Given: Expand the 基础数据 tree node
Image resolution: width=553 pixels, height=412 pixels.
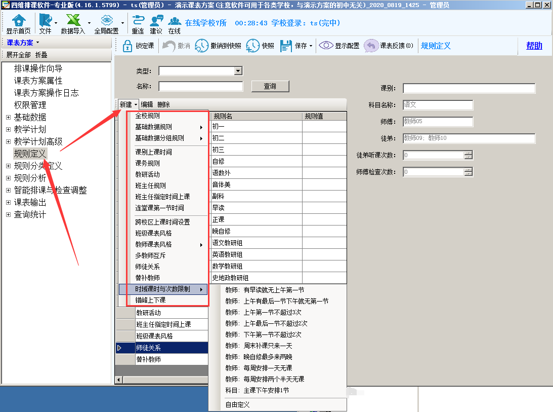Looking at the screenshot, I should (x=8, y=117).
